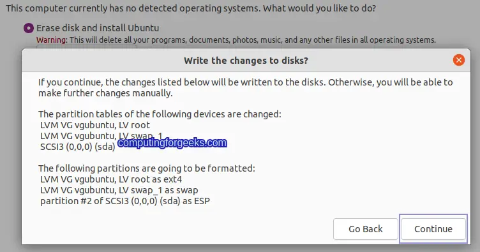Click Go Back to make further changes
This screenshot has width=480, height=252.
click(x=366, y=229)
